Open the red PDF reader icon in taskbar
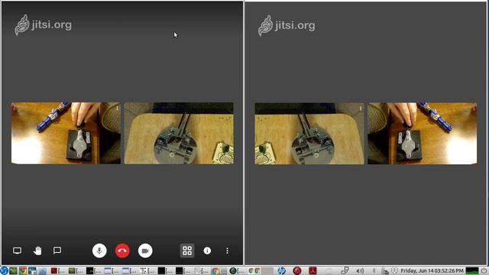This screenshot has width=489, height=275. point(313,270)
